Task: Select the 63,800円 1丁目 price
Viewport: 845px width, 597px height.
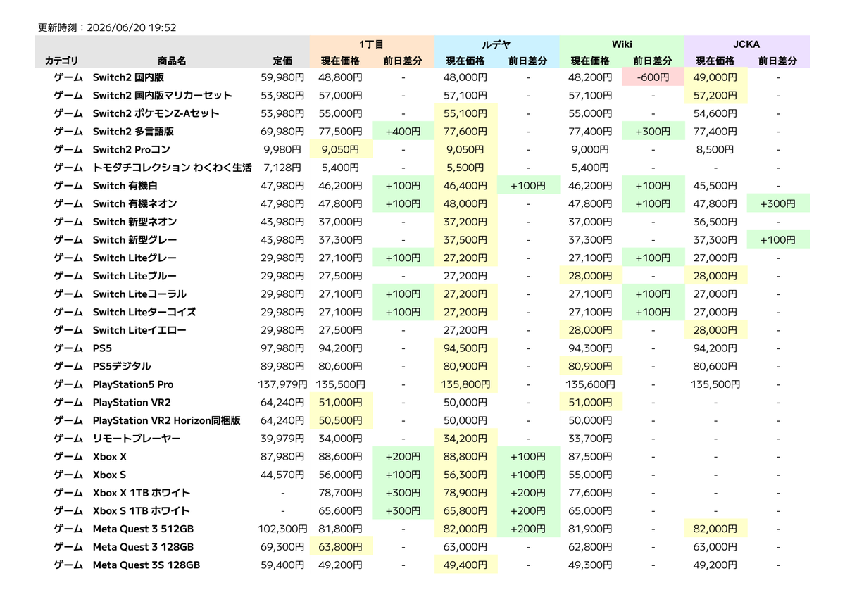Action: 341,547
